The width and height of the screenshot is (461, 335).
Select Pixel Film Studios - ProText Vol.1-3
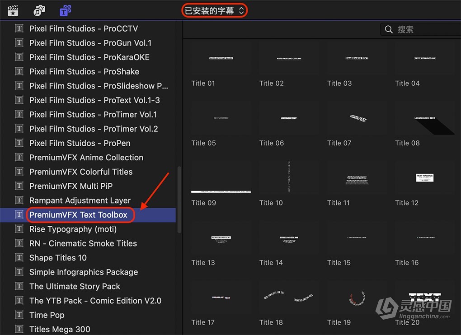click(88, 100)
